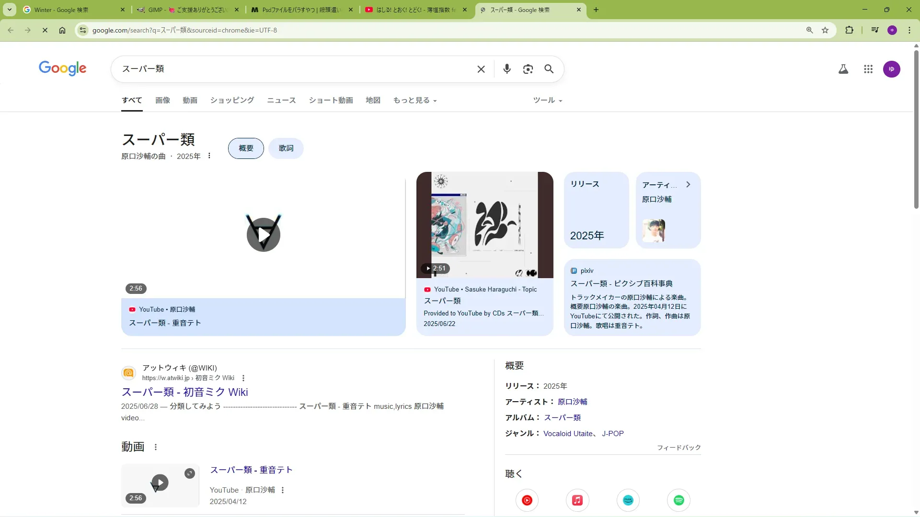Expand the もっと見る dropdown
The image size is (920, 517).
(414, 100)
